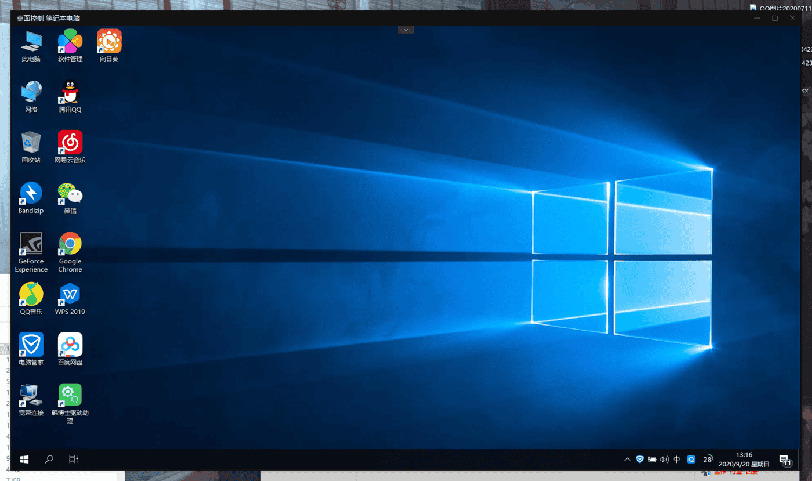The width and height of the screenshot is (812, 481).
Task: Expand the remote control toolbar chevron
Action: pos(406,30)
